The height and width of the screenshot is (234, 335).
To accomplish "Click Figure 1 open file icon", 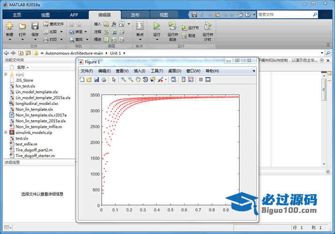I will tap(89, 80).
